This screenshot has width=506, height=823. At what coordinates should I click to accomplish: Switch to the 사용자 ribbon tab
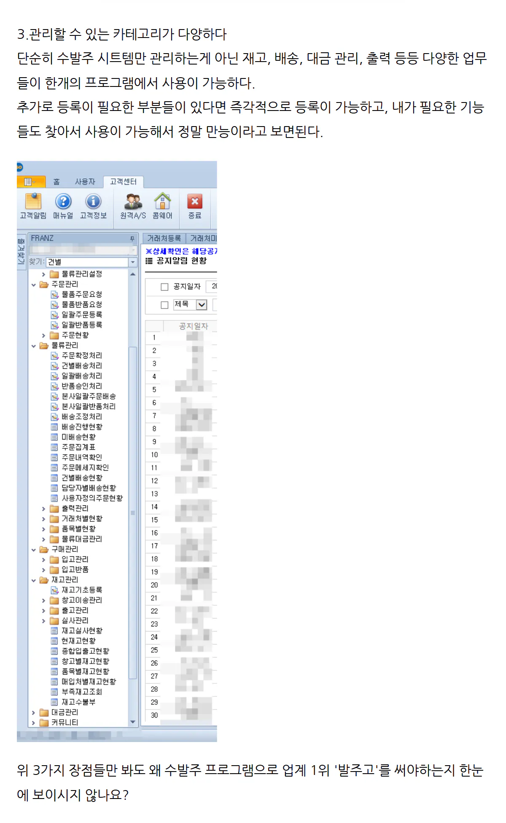tap(85, 182)
